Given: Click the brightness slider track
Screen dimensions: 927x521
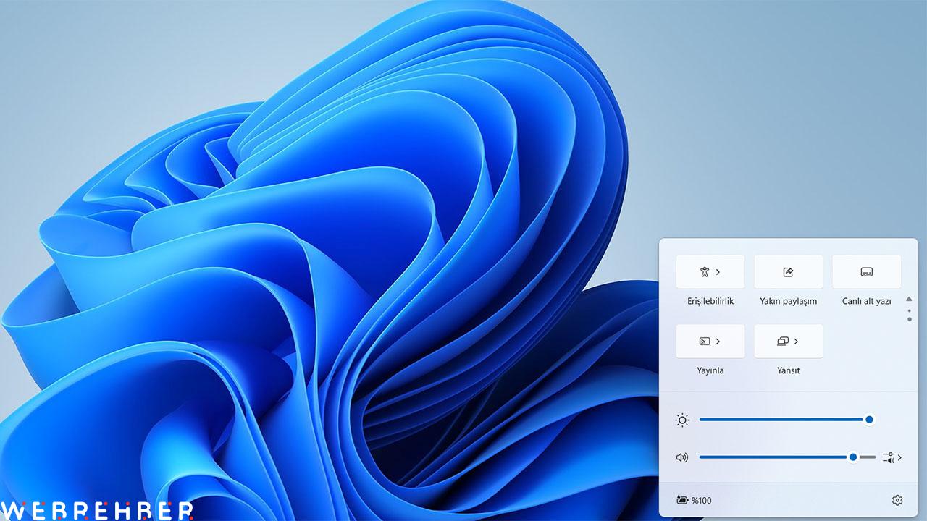Looking at the screenshot, I should pos(787,420).
